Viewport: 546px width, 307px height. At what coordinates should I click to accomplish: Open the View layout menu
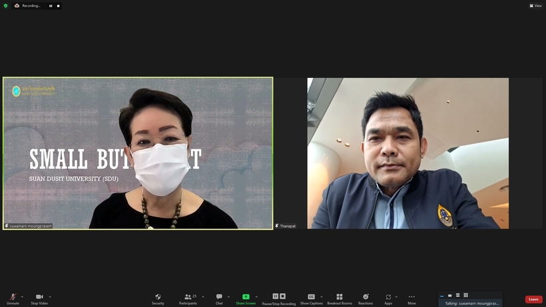[535, 5]
